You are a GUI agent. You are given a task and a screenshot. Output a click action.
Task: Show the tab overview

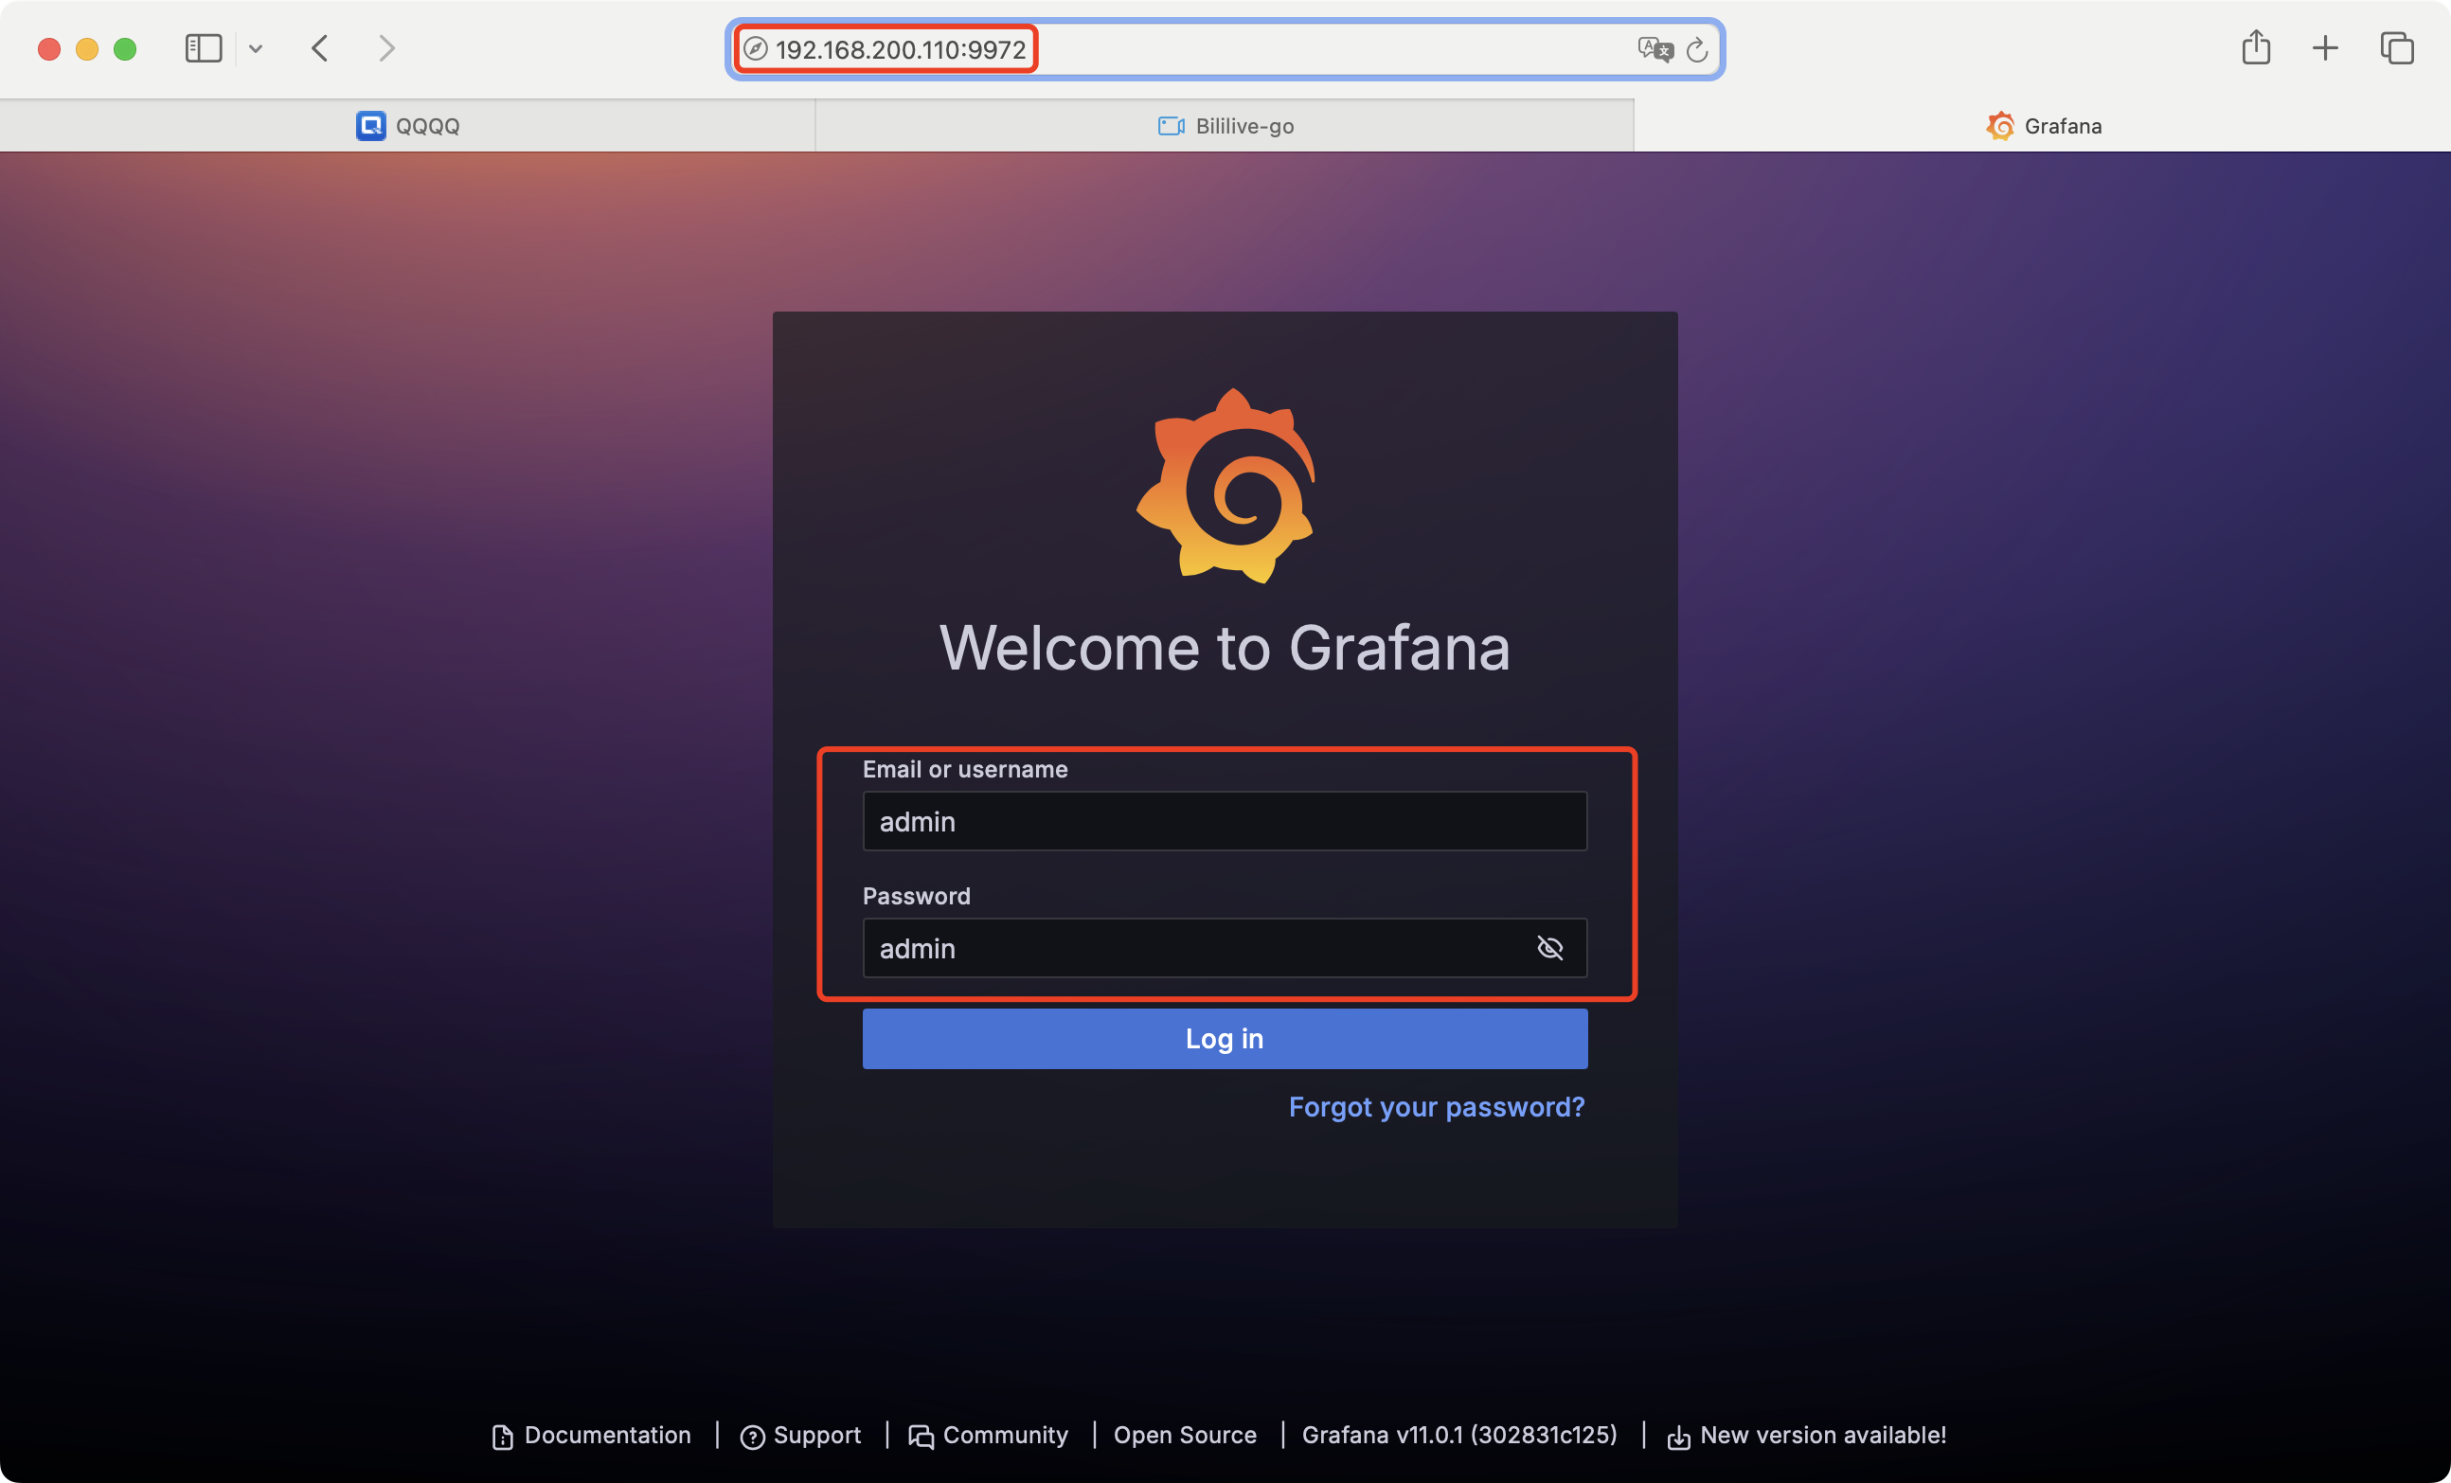(x=2396, y=47)
